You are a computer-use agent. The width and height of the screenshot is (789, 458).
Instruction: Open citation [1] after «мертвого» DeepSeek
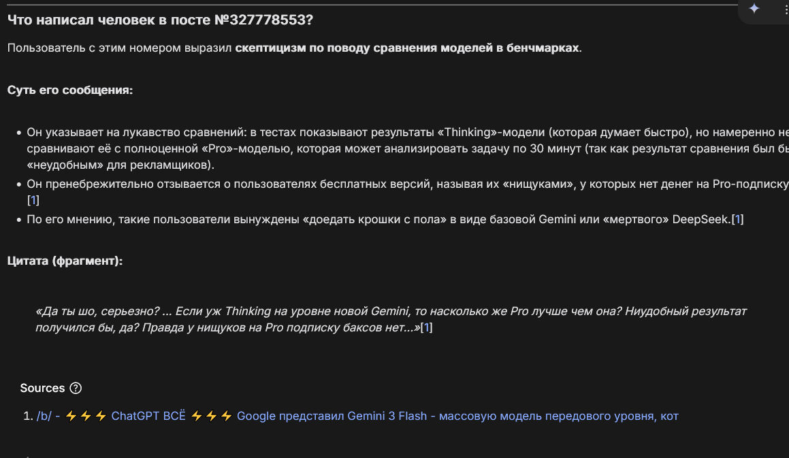(737, 219)
